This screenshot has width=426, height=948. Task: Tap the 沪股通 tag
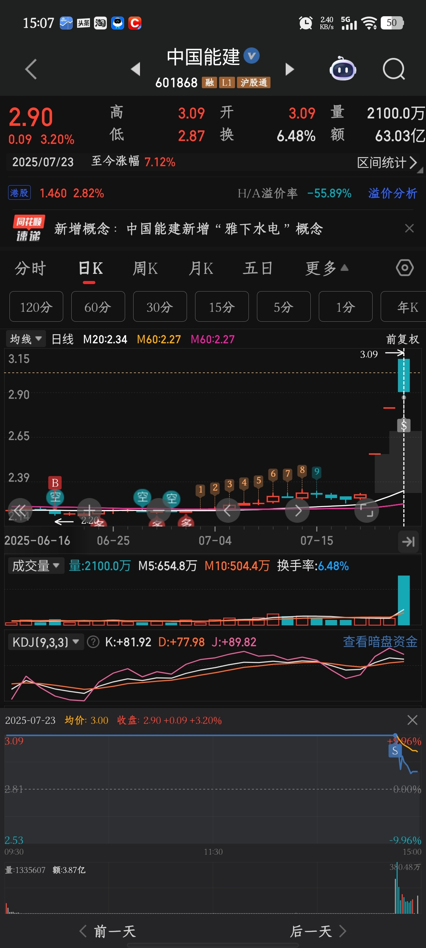click(254, 82)
